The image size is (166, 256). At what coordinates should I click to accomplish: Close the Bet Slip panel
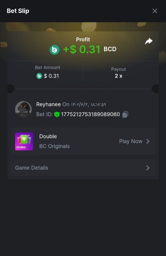tap(155, 11)
